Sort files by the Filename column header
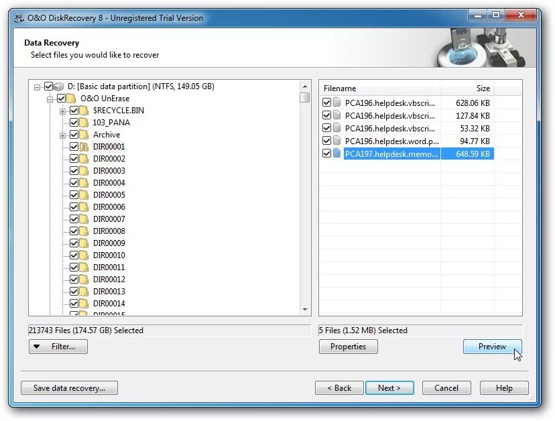The height and width of the screenshot is (421, 555). (x=380, y=88)
